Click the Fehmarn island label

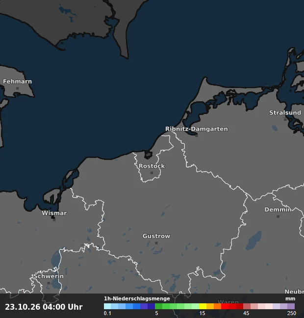tap(17, 82)
